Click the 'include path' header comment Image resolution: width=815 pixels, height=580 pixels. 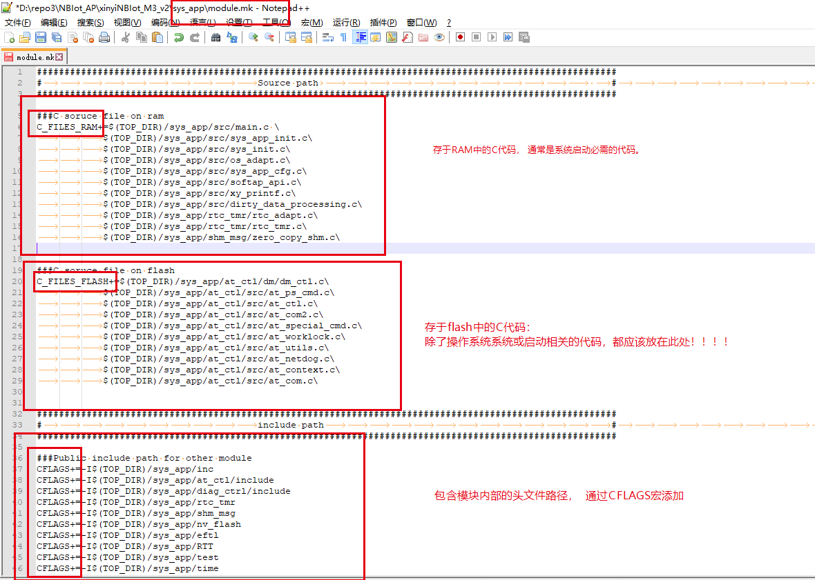291,426
